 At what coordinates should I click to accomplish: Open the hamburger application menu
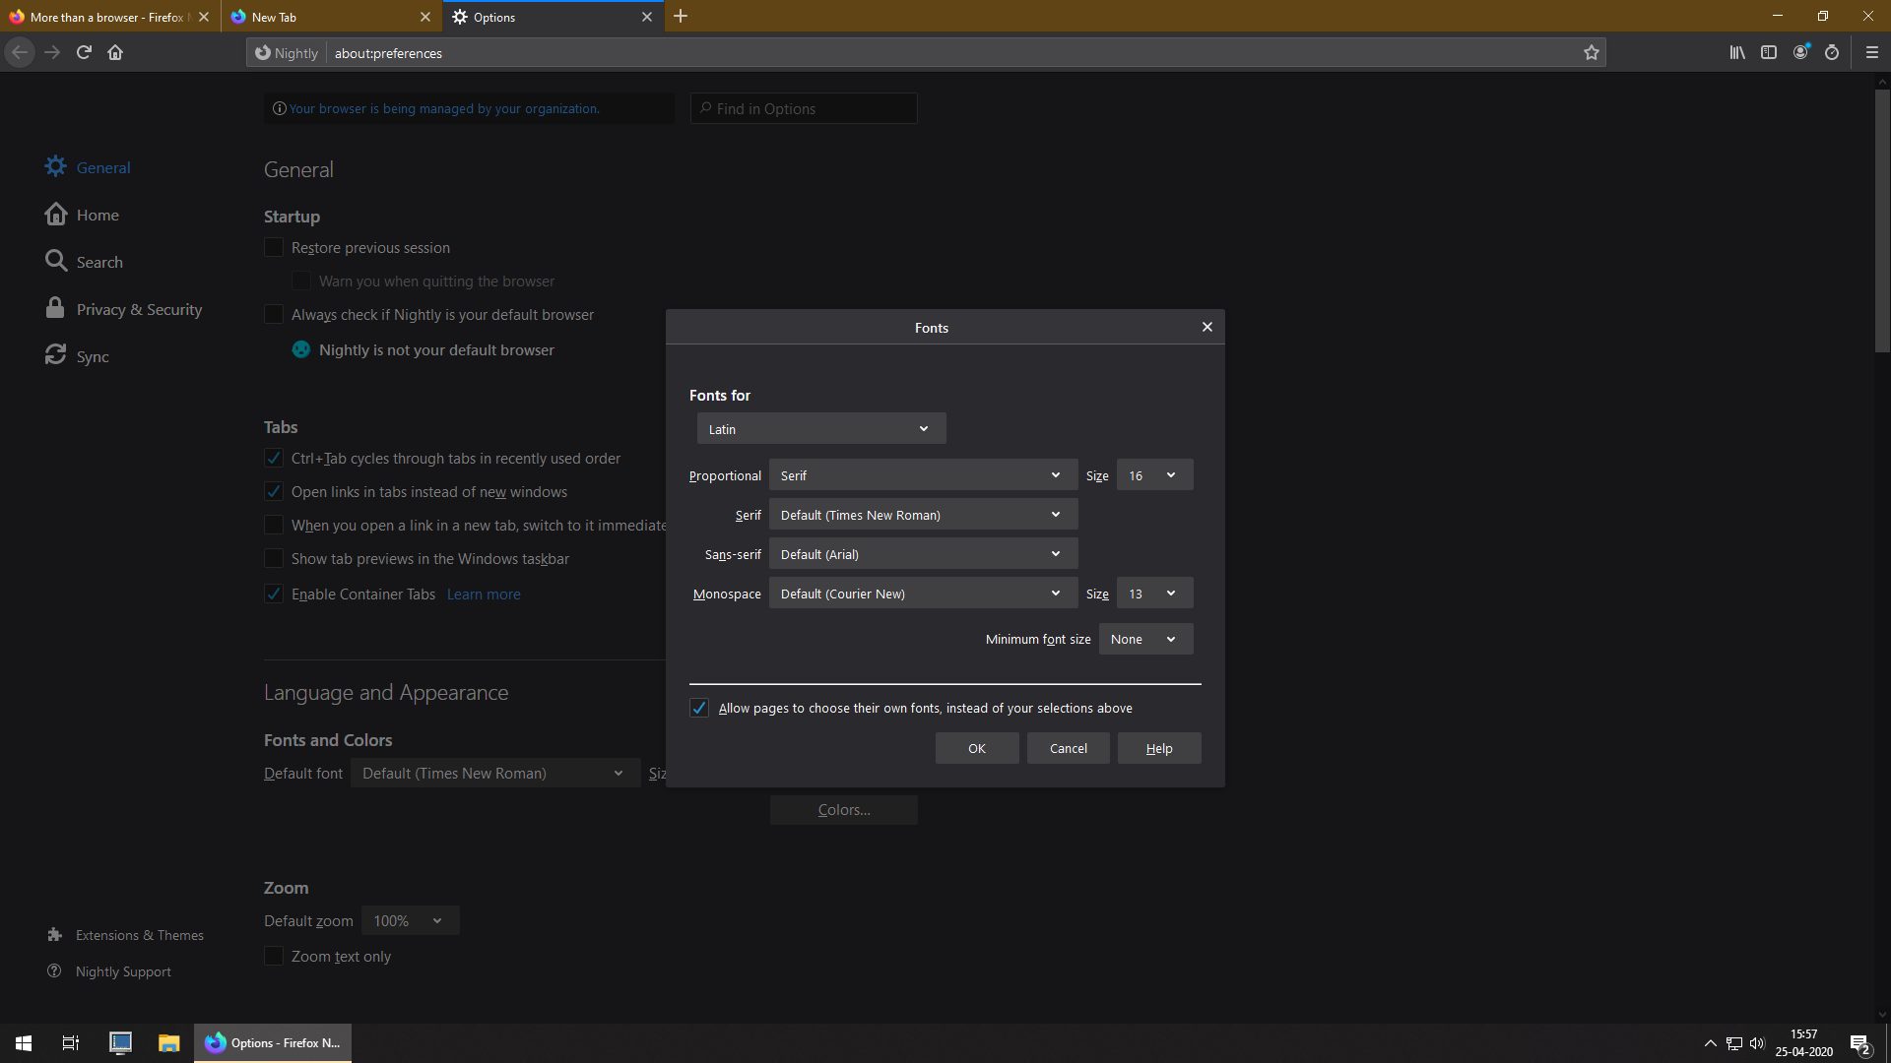(x=1872, y=53)
